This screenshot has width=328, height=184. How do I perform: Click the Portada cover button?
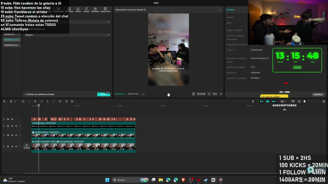point(27,146)
